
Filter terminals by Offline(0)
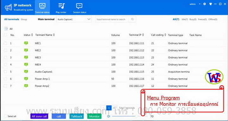pyautogui.click(x=213, y=19)
